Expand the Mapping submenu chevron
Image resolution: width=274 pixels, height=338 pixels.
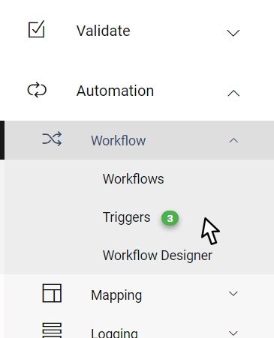click(x=233, y=293)
